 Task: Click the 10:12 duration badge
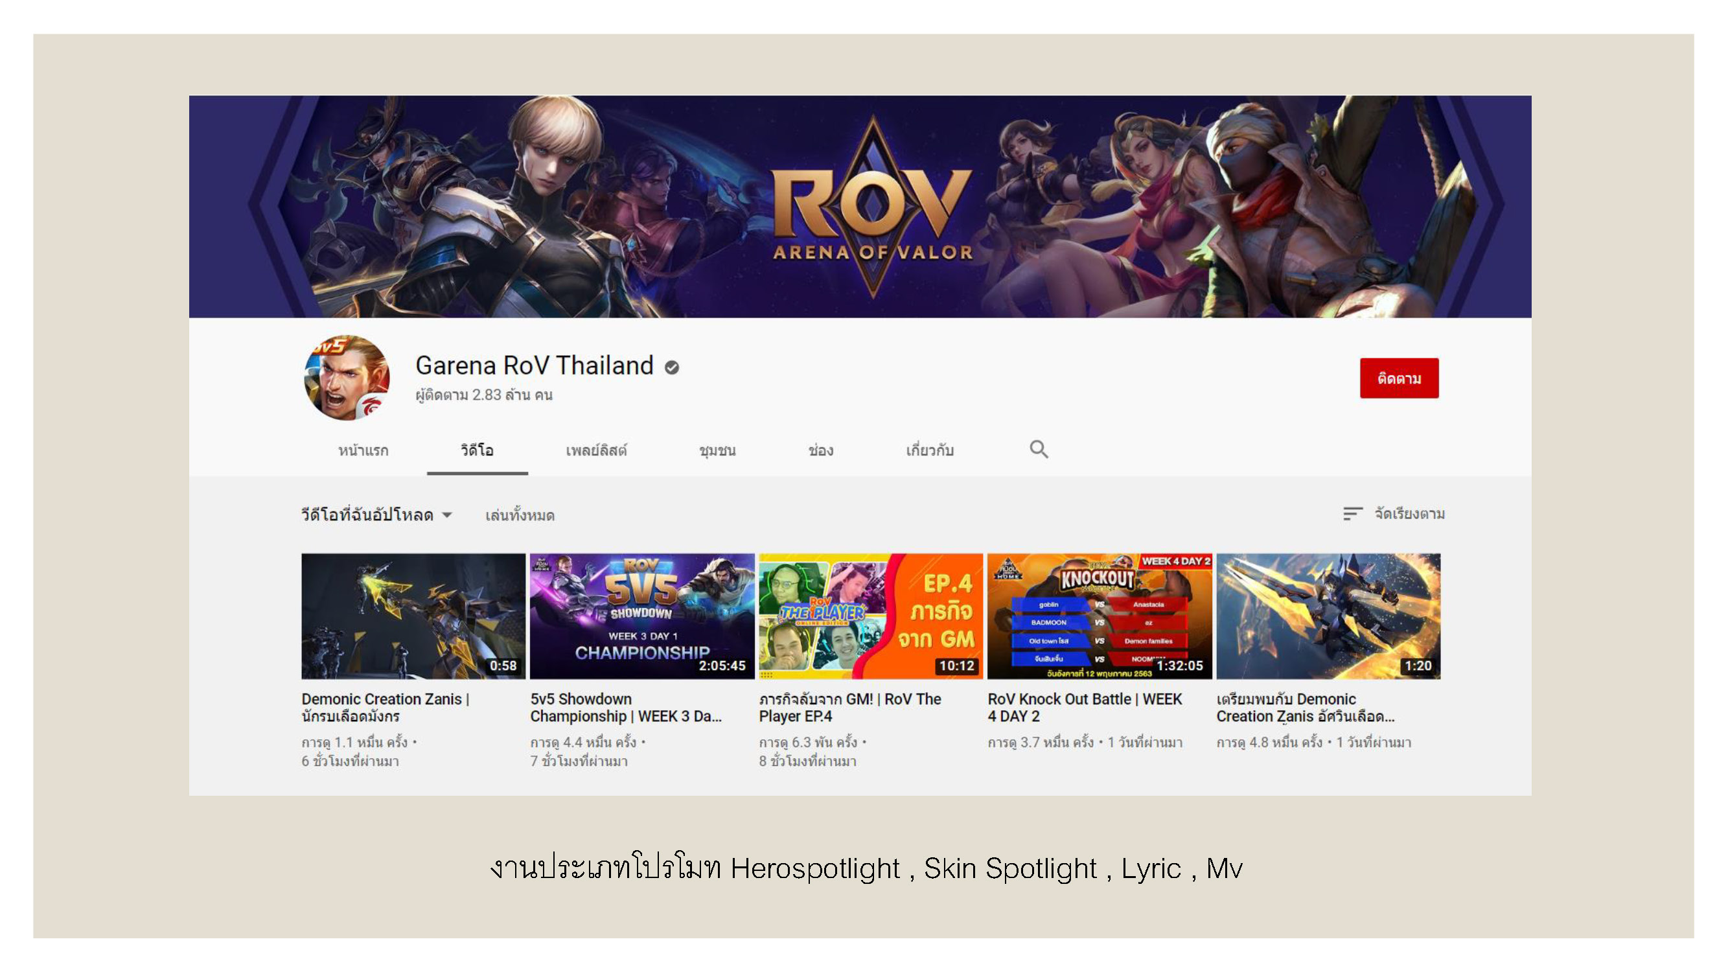tap(956, 665)
